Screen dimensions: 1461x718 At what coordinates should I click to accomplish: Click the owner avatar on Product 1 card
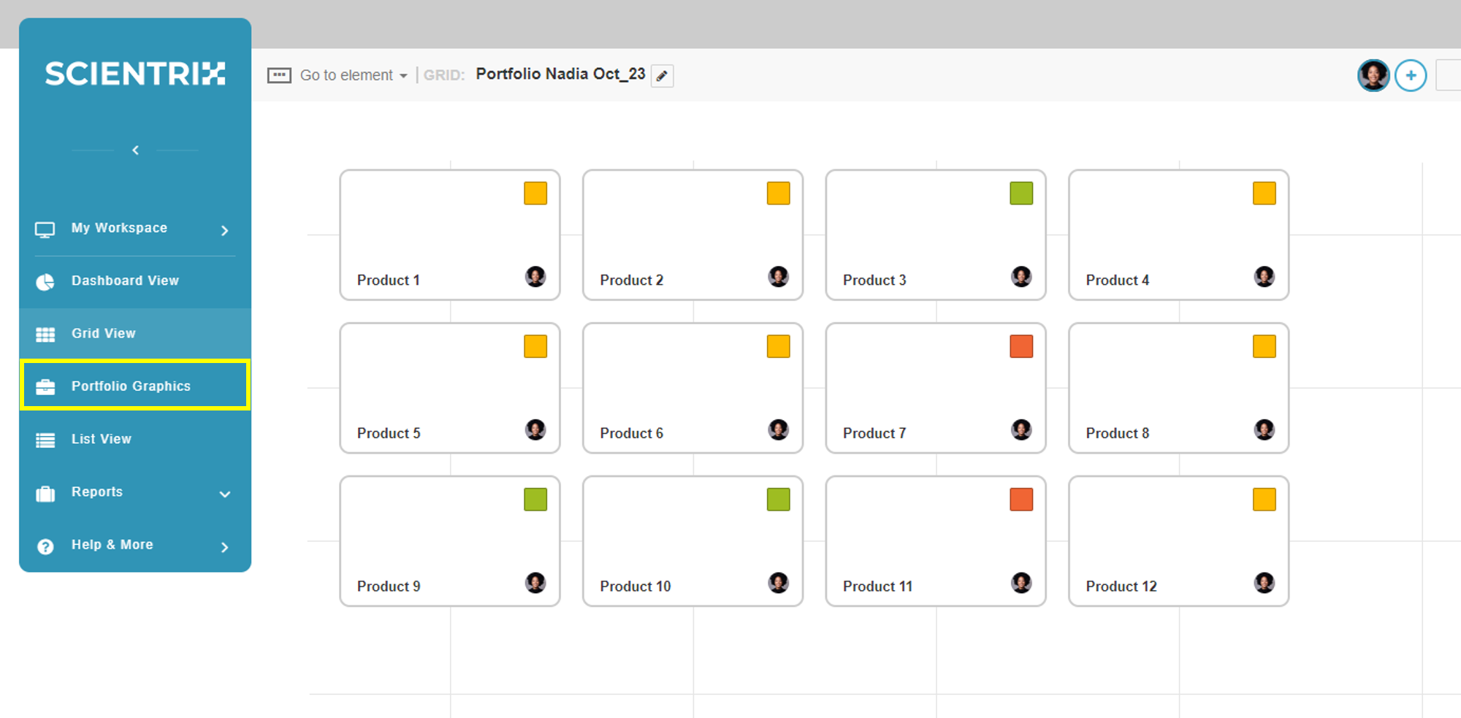535,277
